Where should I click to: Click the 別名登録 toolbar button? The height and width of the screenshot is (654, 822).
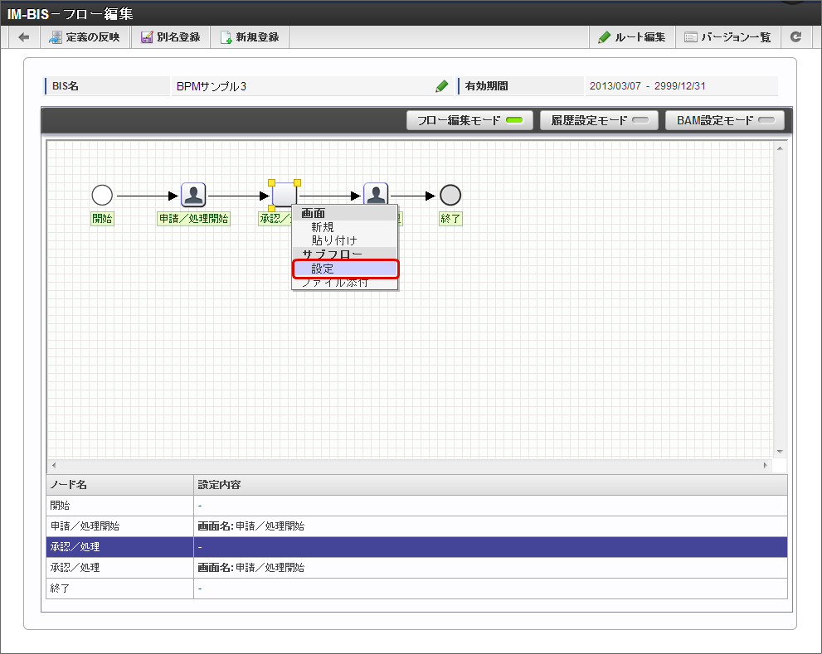[170, 37]
